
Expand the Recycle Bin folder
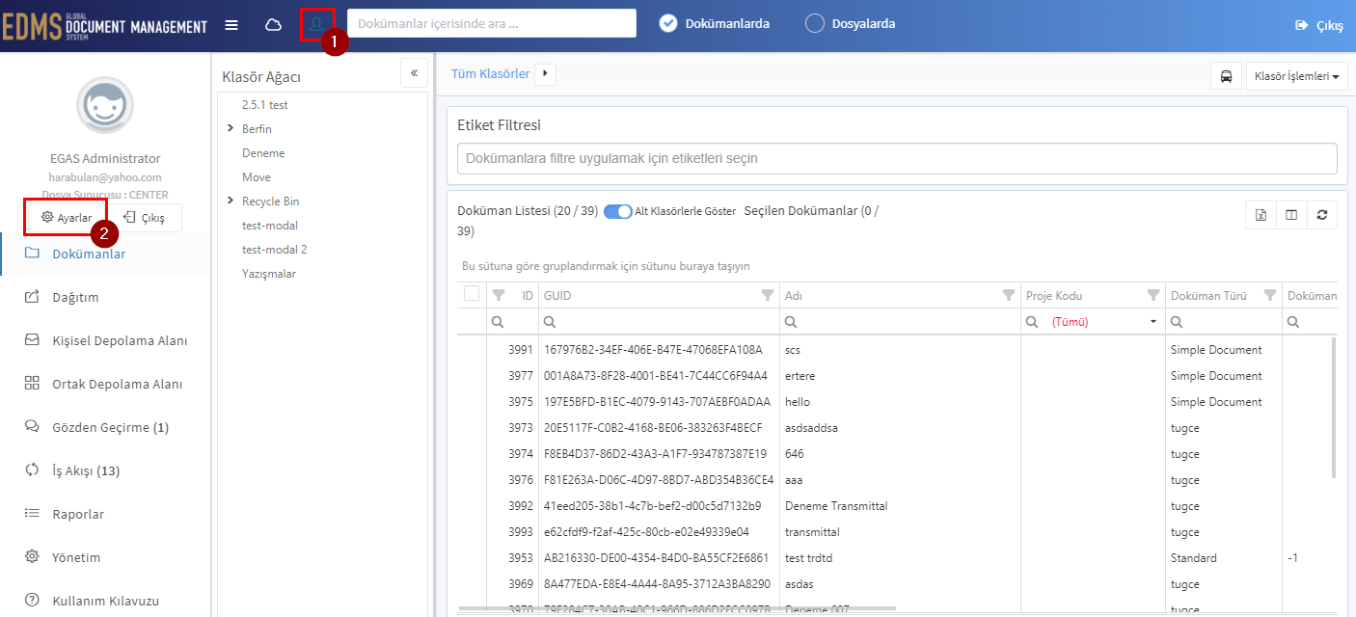coord(230,201)
